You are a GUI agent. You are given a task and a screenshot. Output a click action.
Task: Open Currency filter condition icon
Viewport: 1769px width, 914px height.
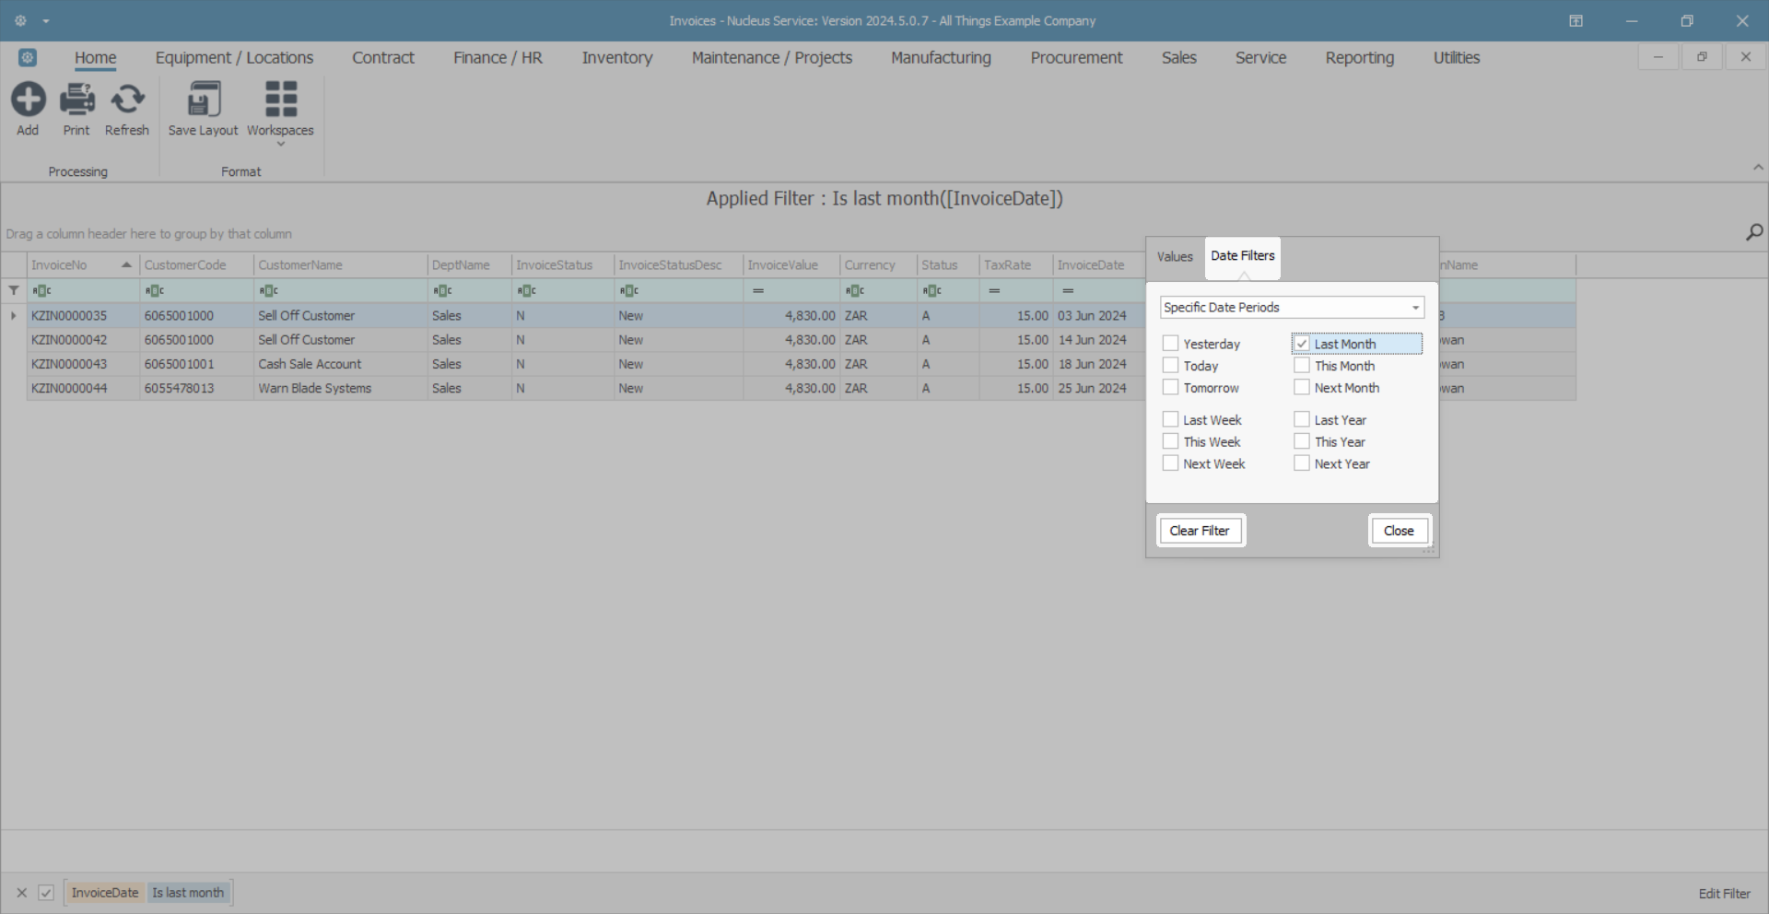[x=855, y=291]
